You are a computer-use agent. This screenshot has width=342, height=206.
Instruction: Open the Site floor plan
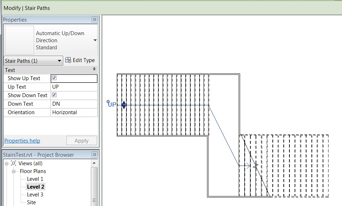[31, 202]
